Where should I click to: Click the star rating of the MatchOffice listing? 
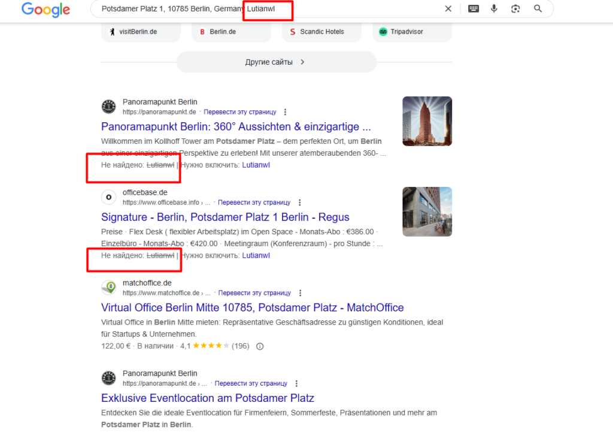[x=211, y=346]
